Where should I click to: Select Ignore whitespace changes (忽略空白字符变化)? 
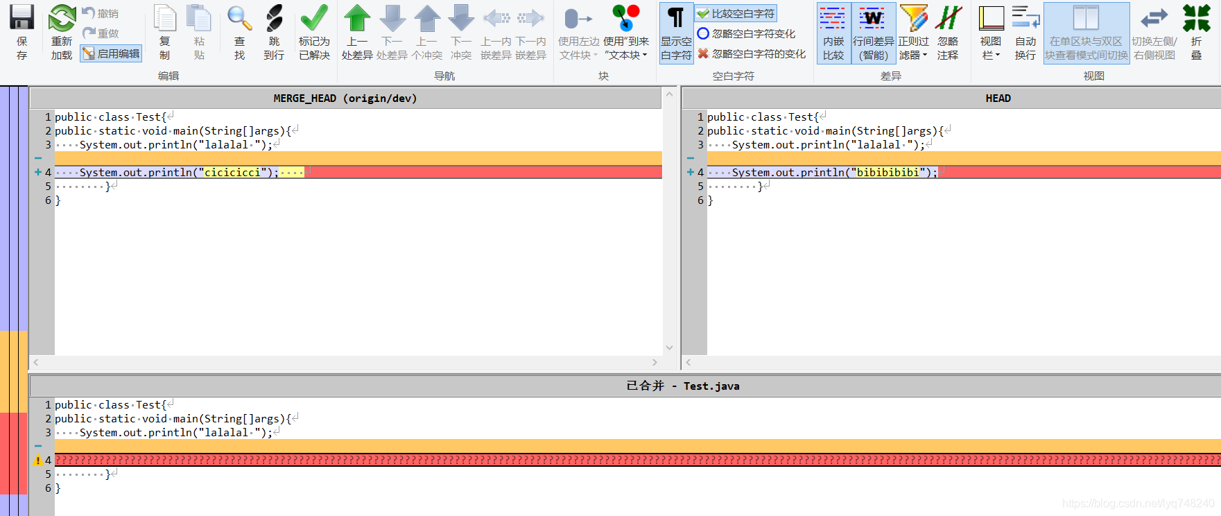[747, 33]
